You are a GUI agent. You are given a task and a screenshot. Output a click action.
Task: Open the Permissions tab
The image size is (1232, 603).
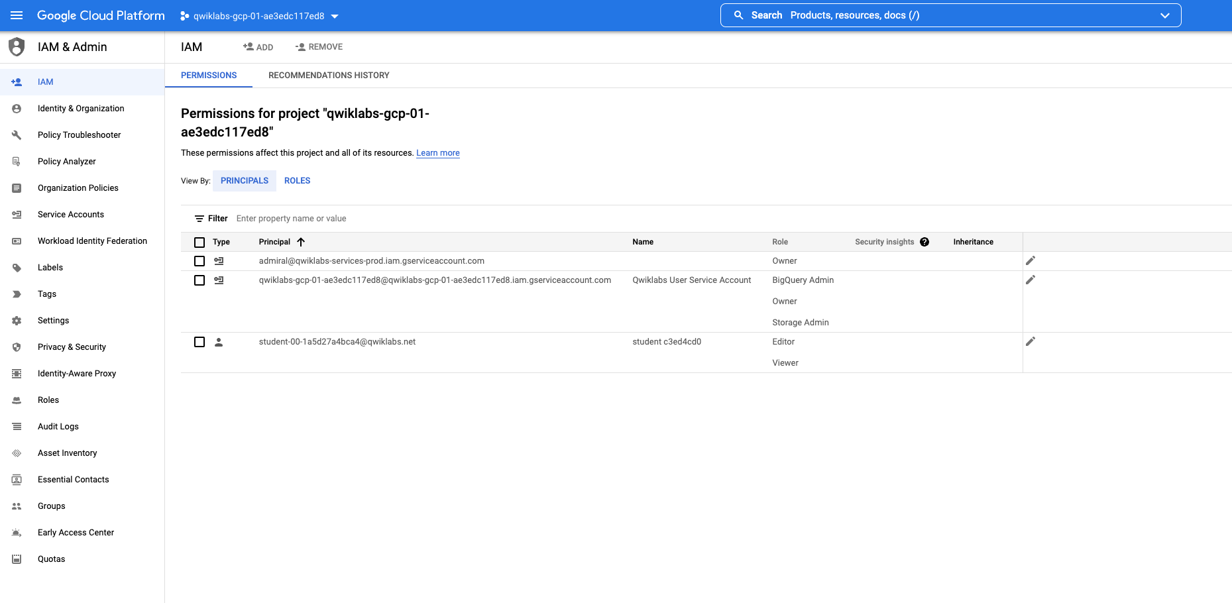pos(209,75)
